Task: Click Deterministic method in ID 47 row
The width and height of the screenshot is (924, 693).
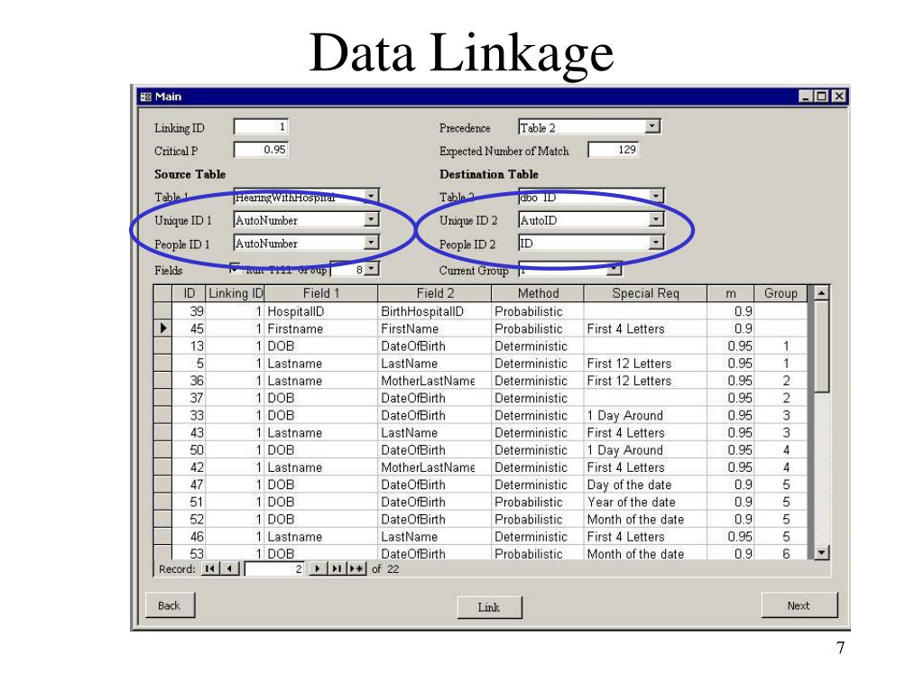Action: [538, 485]
